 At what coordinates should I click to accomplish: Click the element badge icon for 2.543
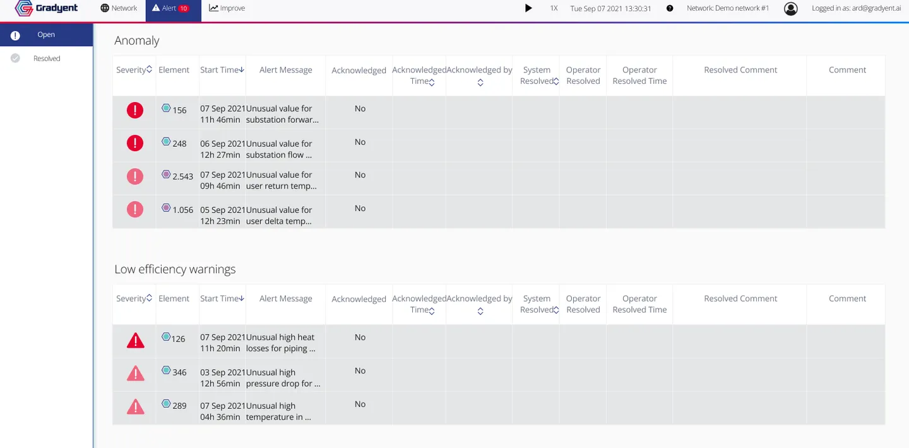pyautogui.click(x=165, y=175)
